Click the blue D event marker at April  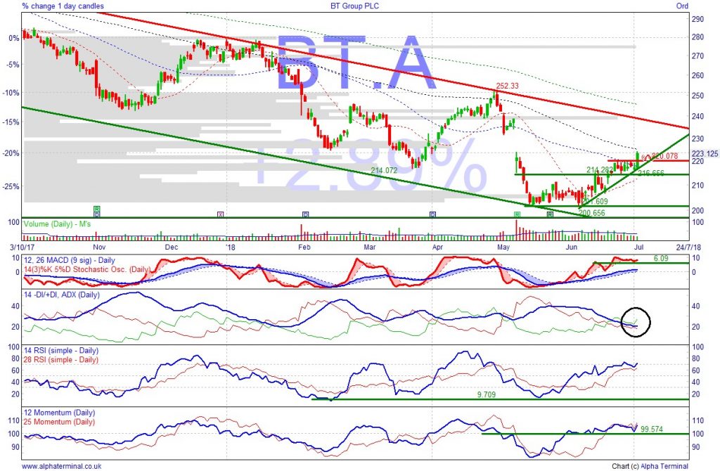tap(432, 214)
